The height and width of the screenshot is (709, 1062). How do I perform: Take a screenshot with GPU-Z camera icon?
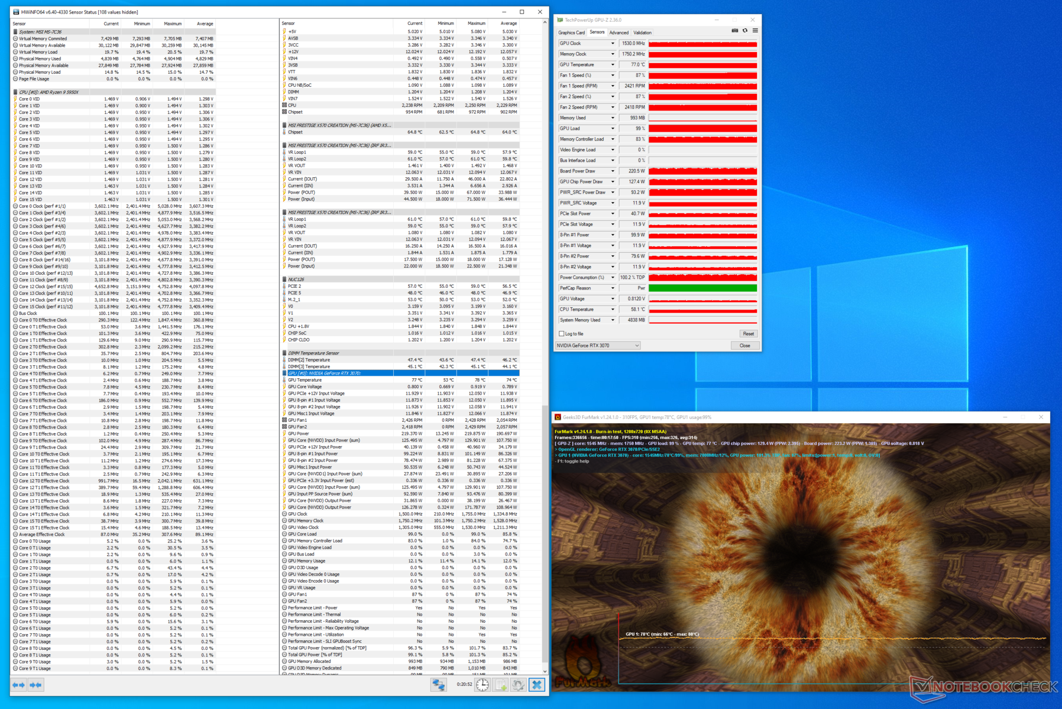click(735, 31)
